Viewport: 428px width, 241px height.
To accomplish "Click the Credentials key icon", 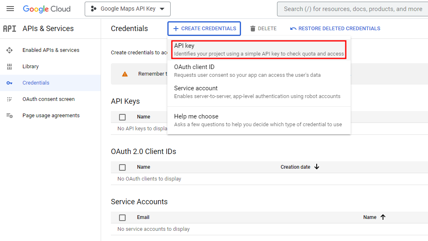I will coord(9,83).
